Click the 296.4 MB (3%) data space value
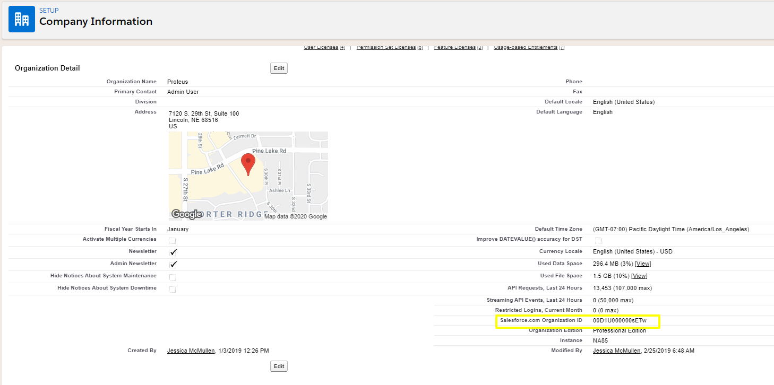The height and width of the screenshot is (385, 774). click(x=613, y=264)
